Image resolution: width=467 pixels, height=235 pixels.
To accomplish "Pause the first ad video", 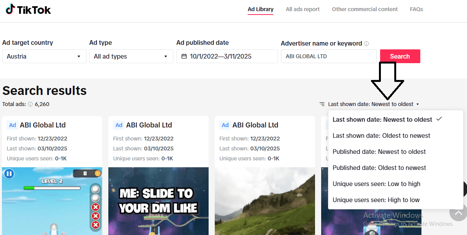I will [9, 174].
